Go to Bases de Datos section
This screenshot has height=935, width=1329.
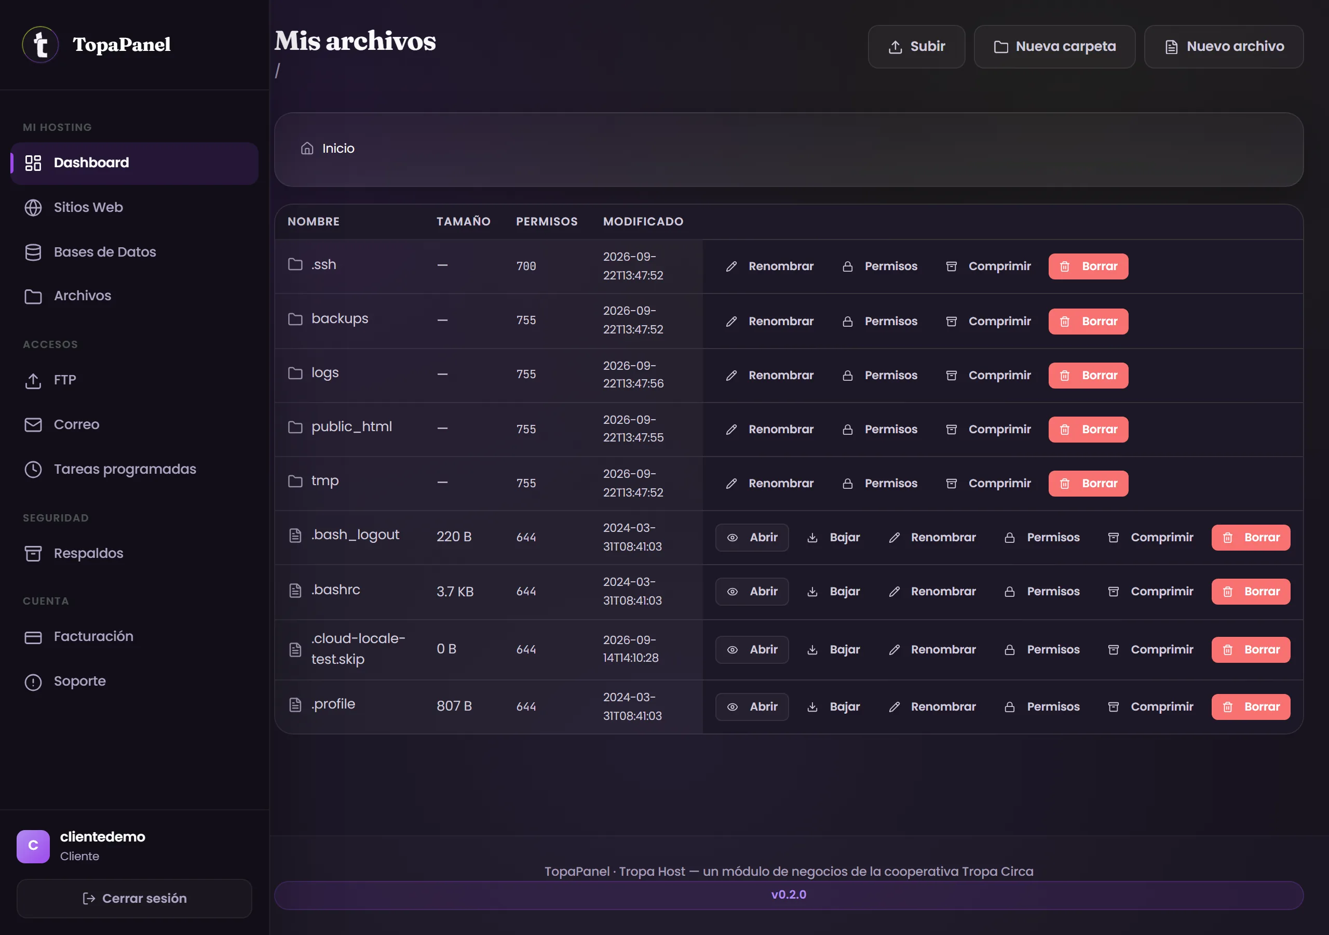(134, 252)
